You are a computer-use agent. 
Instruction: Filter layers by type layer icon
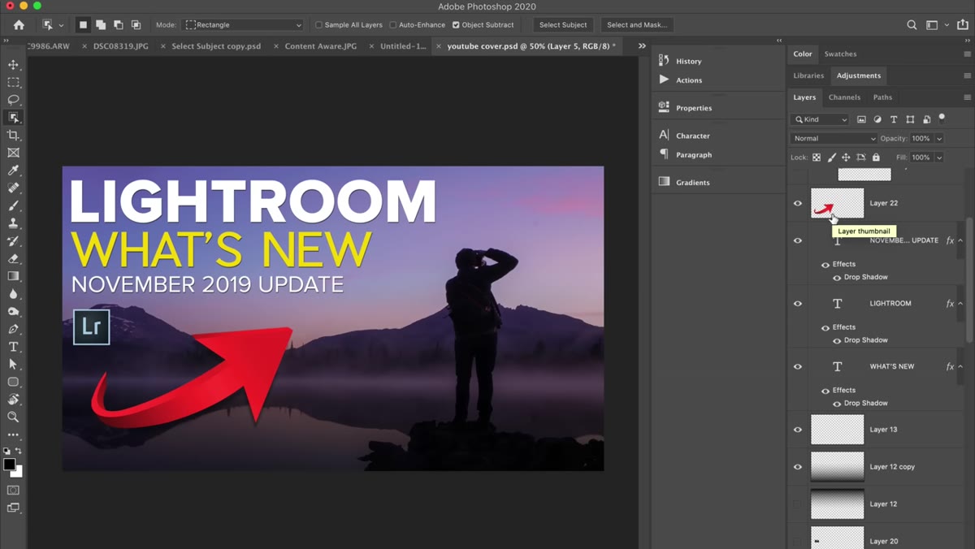coord(894,119)
